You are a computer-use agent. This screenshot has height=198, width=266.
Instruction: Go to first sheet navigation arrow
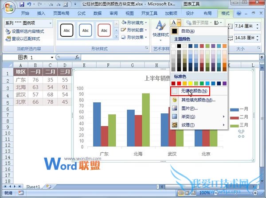[5, 186]
